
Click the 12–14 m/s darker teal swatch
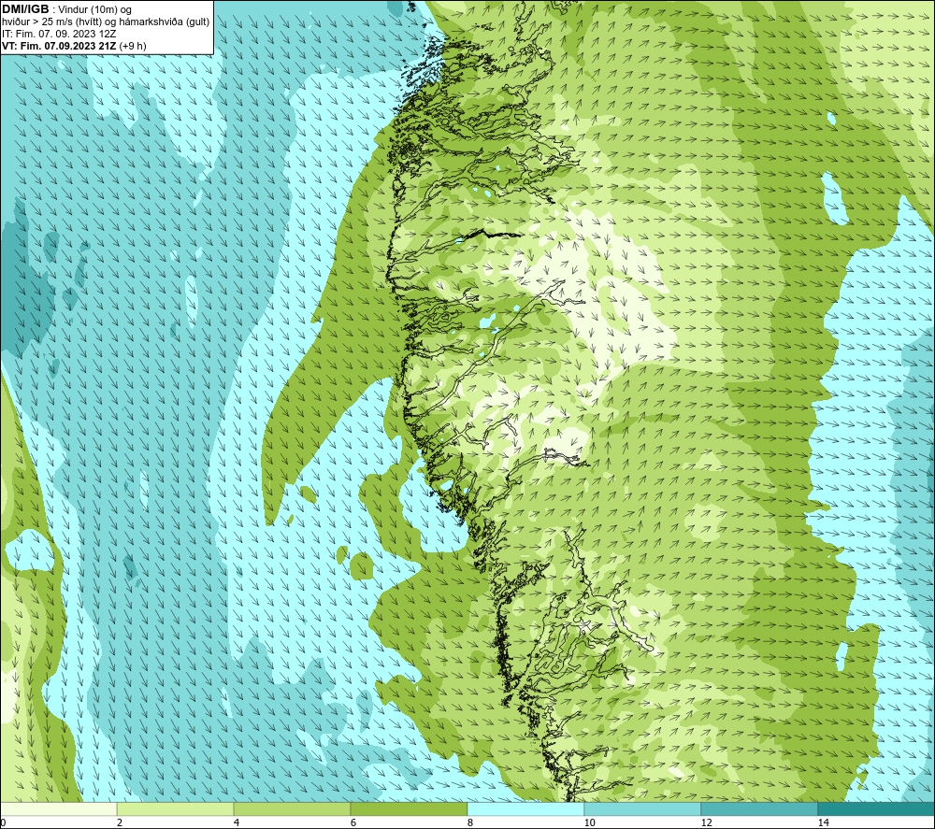(x=759, y=809)
